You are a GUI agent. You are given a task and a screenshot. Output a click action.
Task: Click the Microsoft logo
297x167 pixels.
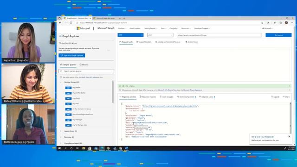[x=84, y=28]
